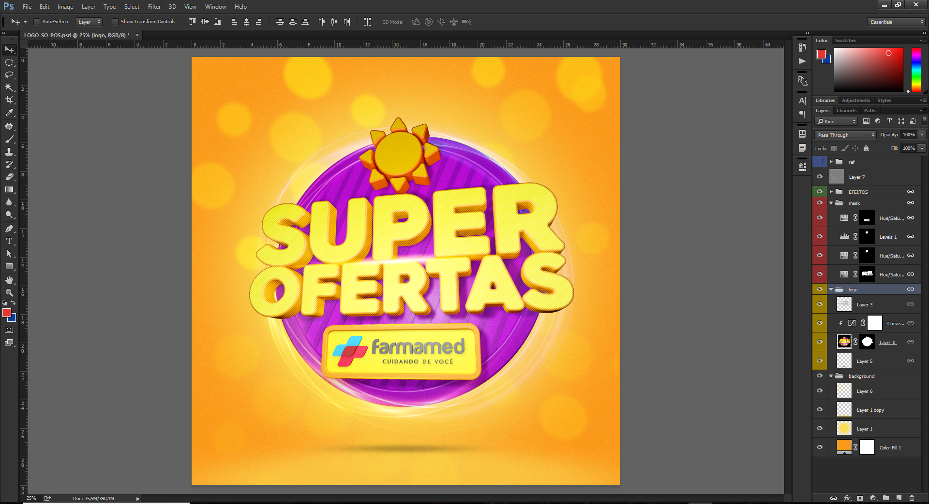Image resolution: width=929 pixels, height=504 pixels.
Task: Select the Gradient tool
Action: point(9,189)
